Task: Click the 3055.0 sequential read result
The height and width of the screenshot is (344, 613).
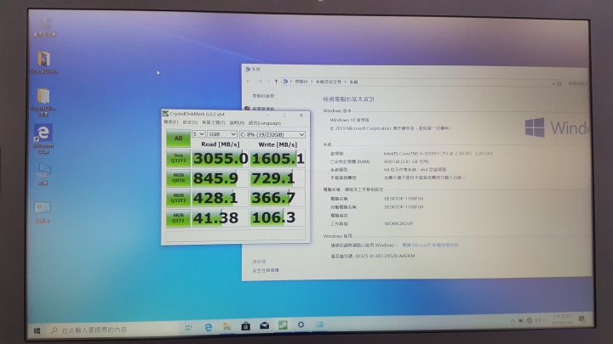Action: [x=221, y=158]
